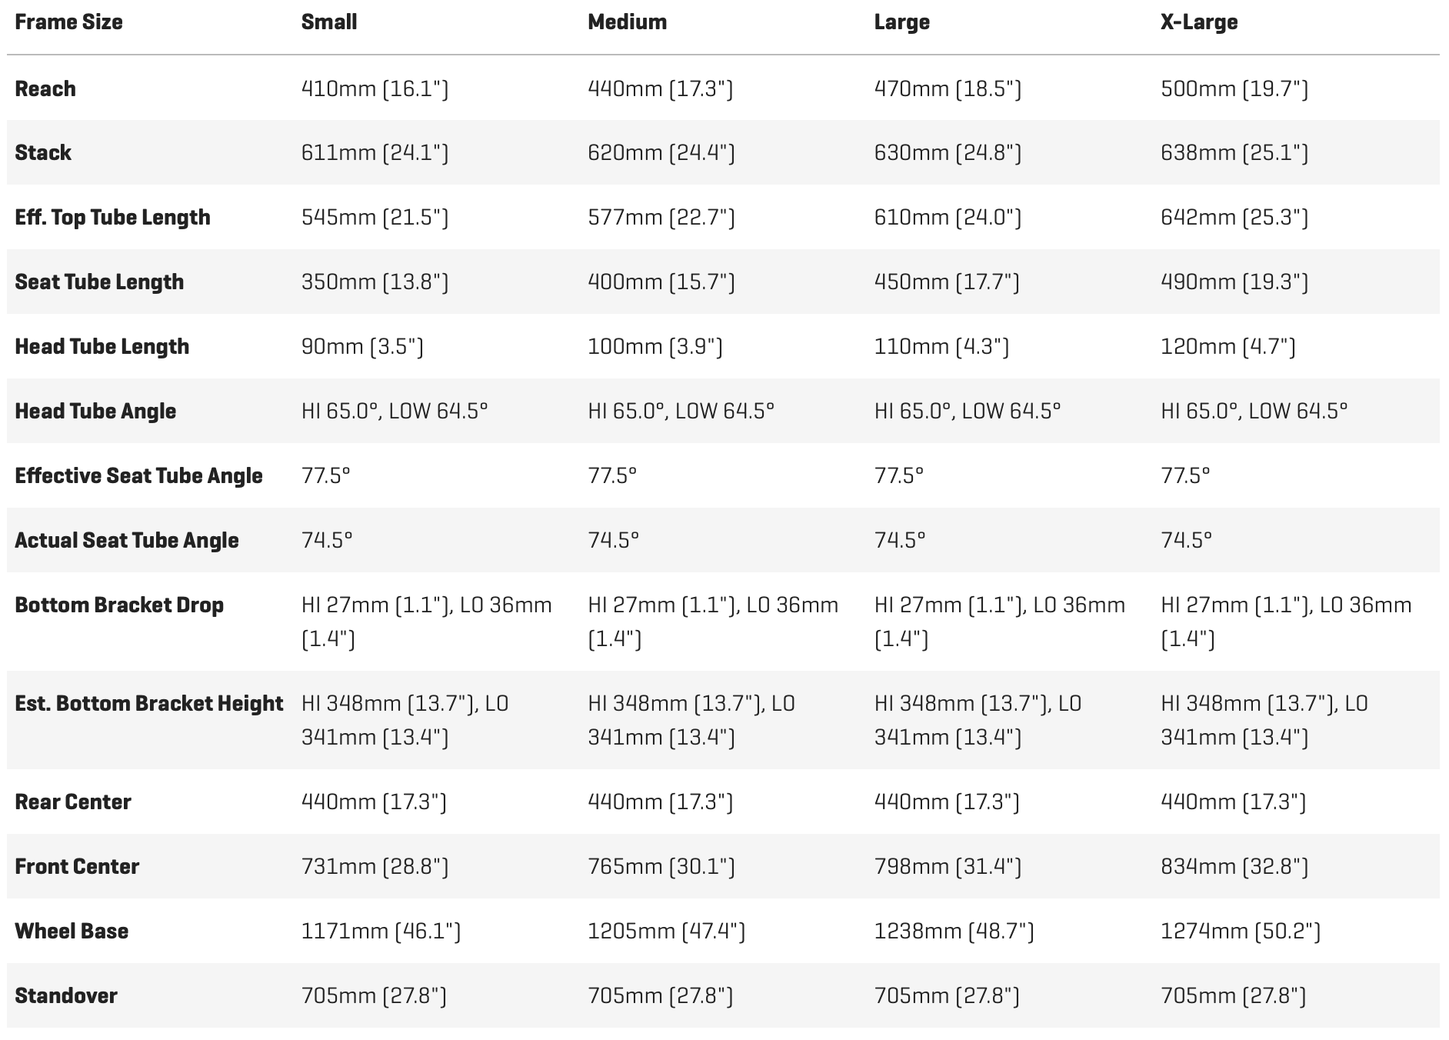Click the Large column header

901,22
